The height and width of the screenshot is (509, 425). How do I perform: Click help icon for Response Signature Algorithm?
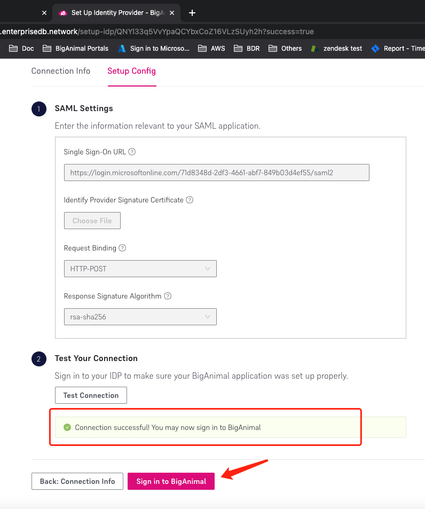click(168, 296)
